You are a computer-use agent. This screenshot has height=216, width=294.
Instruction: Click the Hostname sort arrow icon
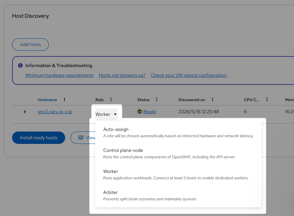pyautogui.click(x=64, y=100)
